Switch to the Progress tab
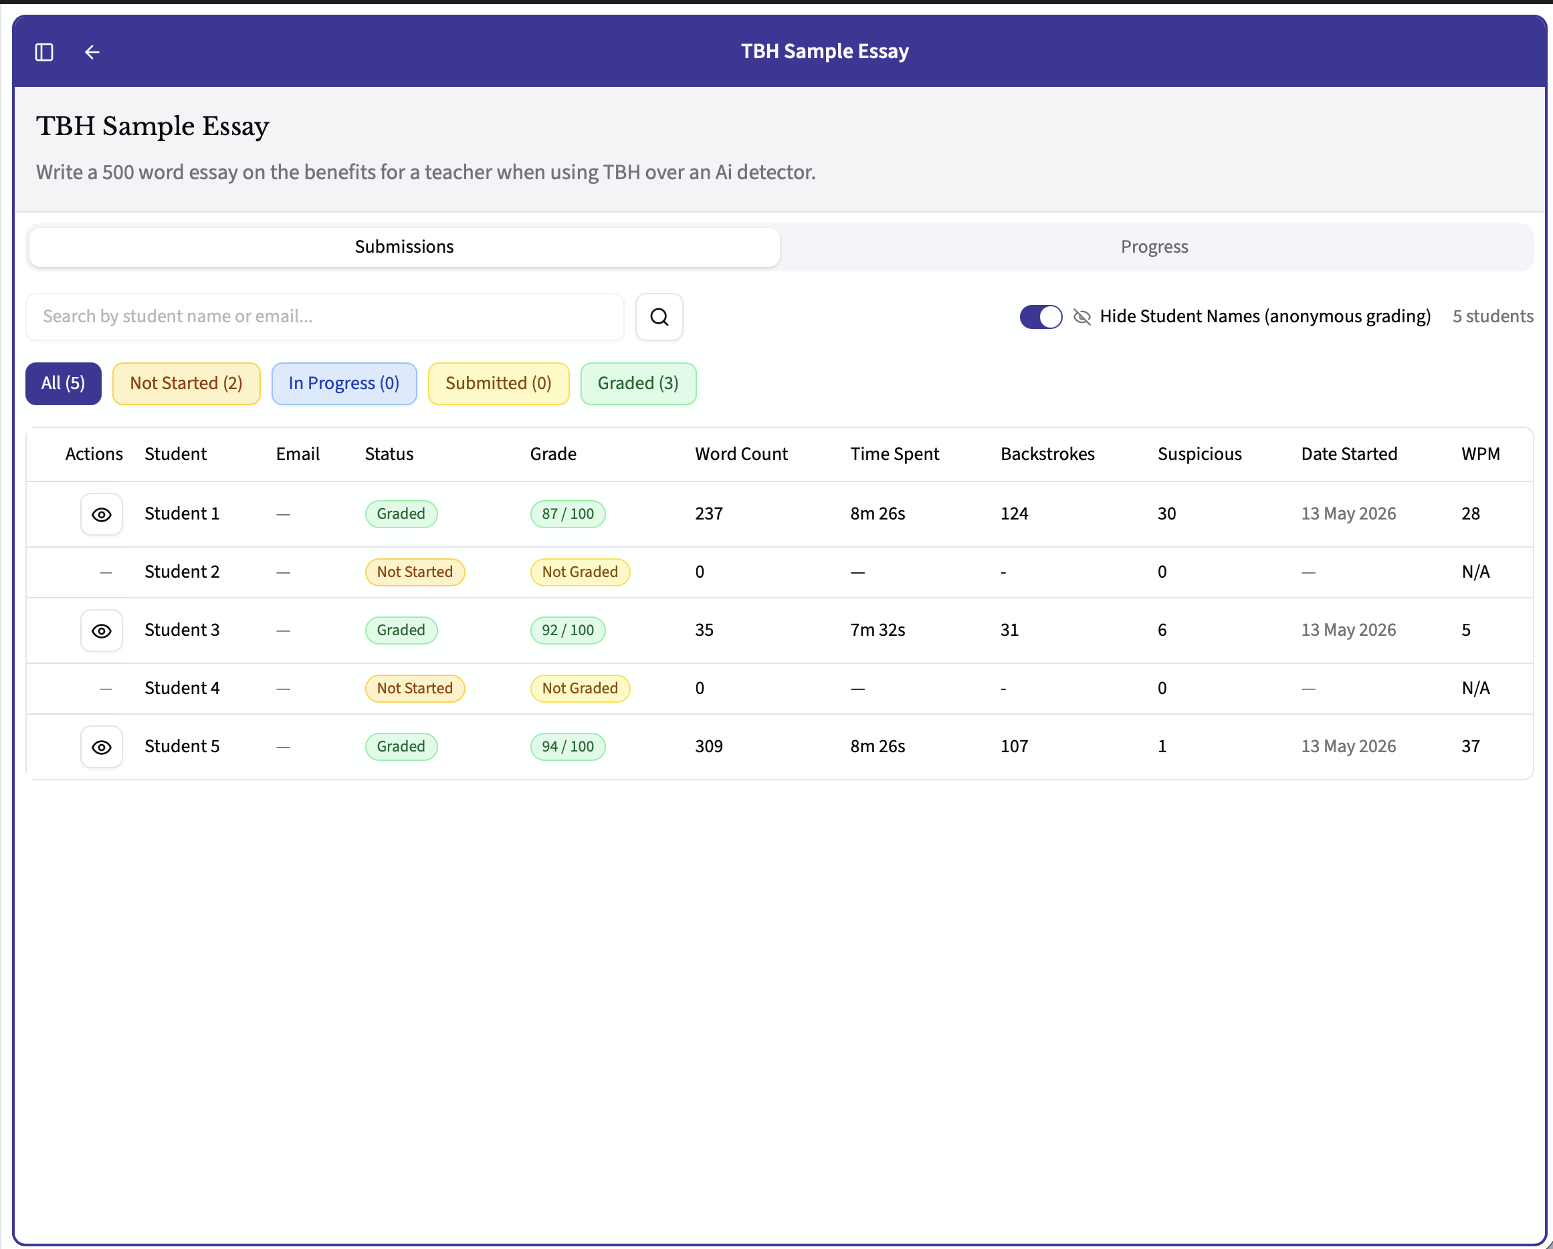The image size is (1553, 1249). point(1154,247)
